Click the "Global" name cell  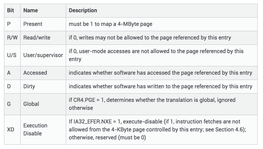(x=31, y=104)
